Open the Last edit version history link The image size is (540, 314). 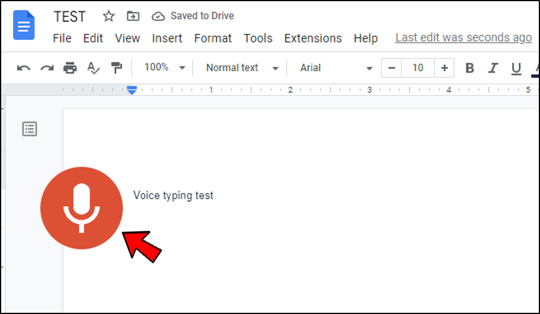(x=464, y=37)
